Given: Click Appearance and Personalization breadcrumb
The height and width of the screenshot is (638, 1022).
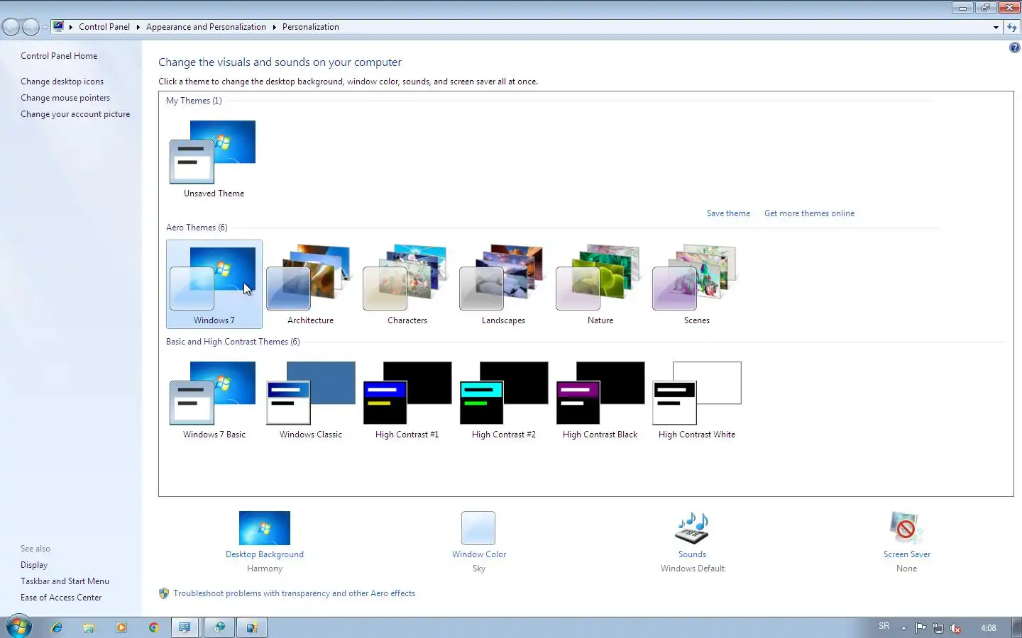Looking at the screenshot, I should (206, 27).
